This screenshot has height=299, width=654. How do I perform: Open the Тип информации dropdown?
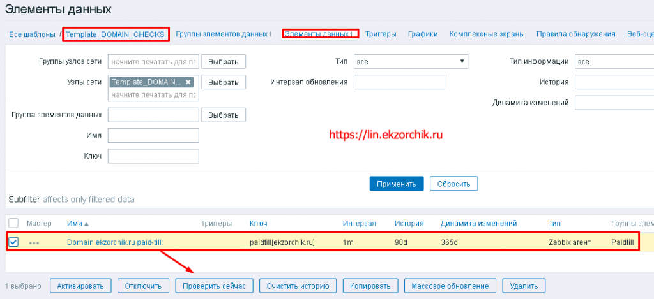pos(613,61)
